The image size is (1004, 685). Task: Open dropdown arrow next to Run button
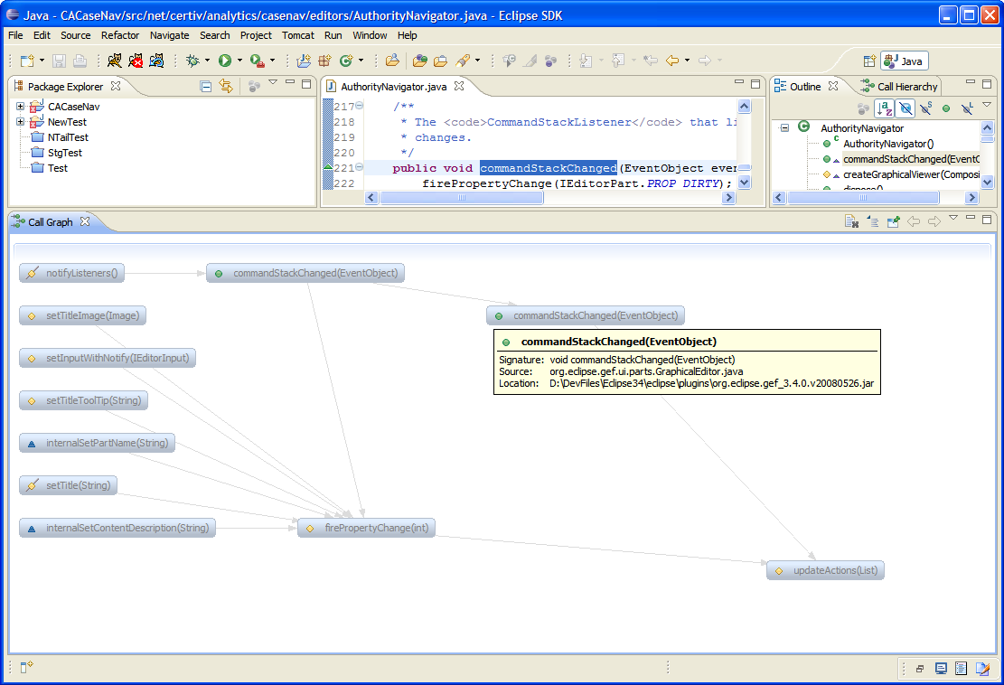(239, 61)
